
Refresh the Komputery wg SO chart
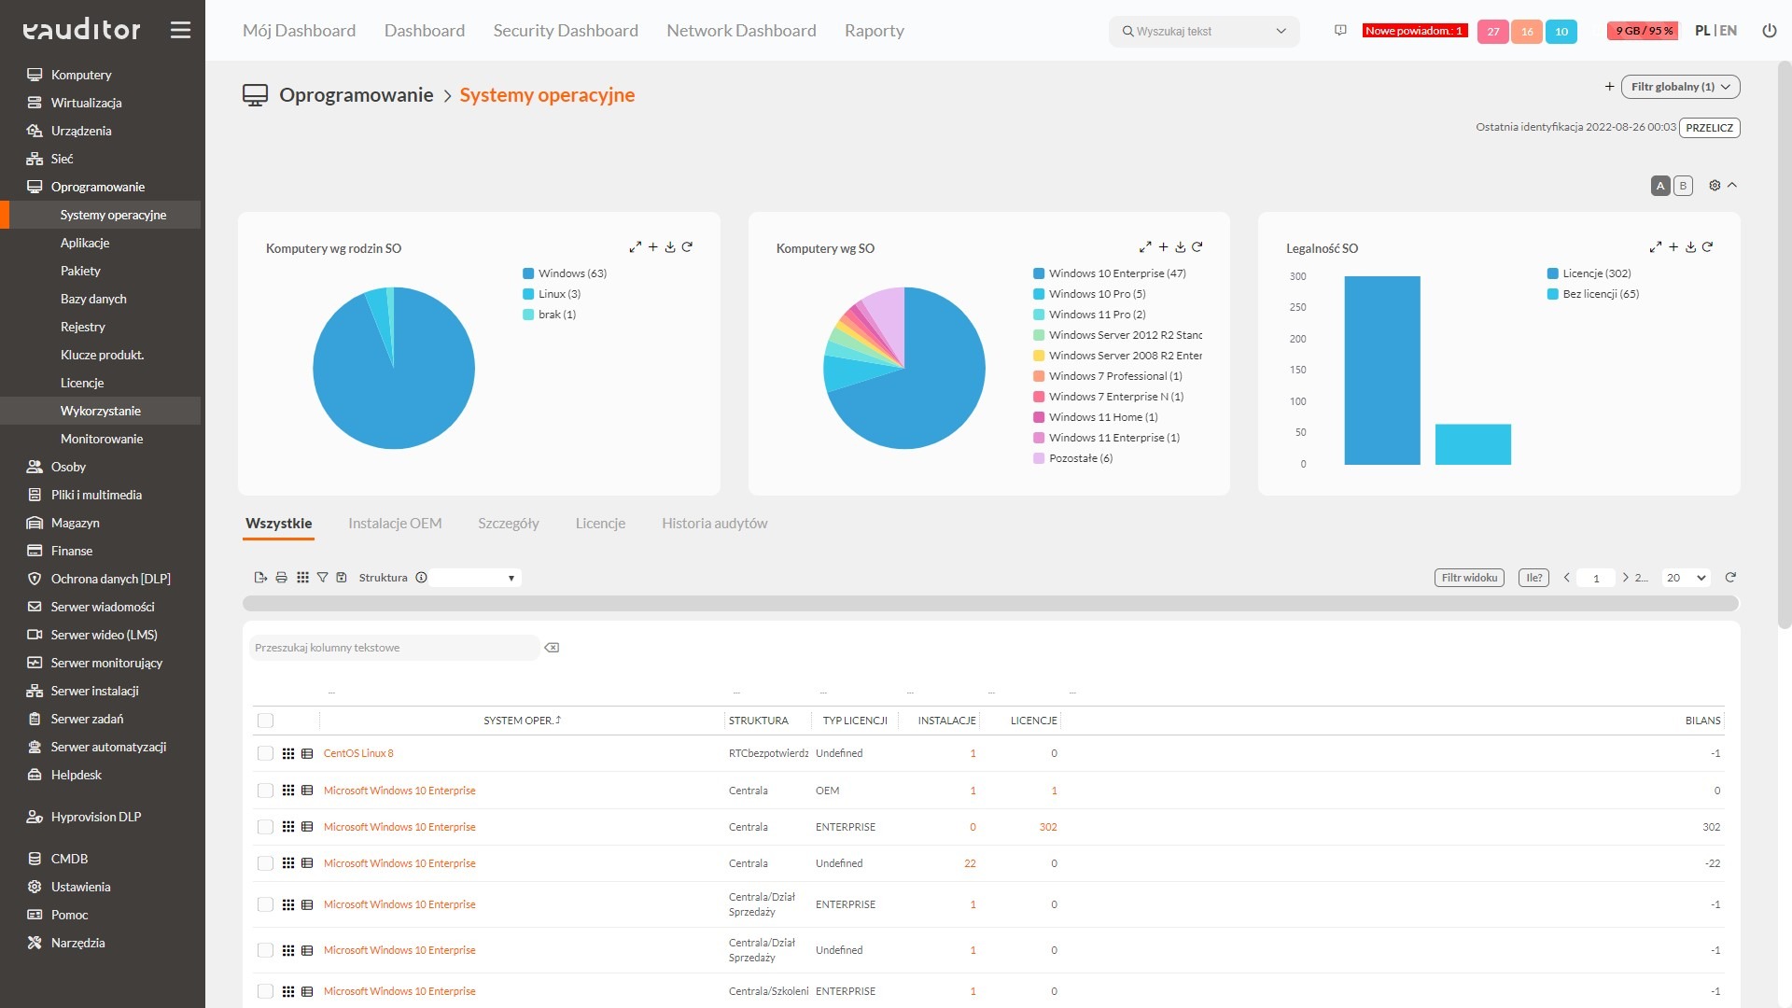pyautogui.click(x=1197, y=247)
